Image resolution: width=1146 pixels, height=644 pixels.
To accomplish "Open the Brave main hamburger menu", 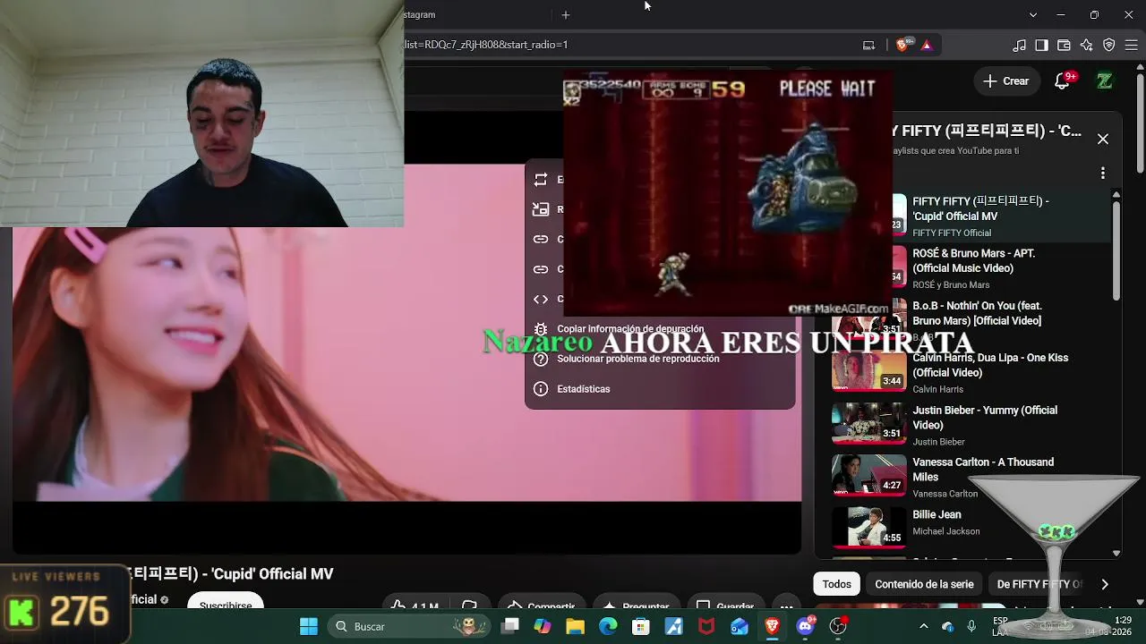I will click(1132, 45).
